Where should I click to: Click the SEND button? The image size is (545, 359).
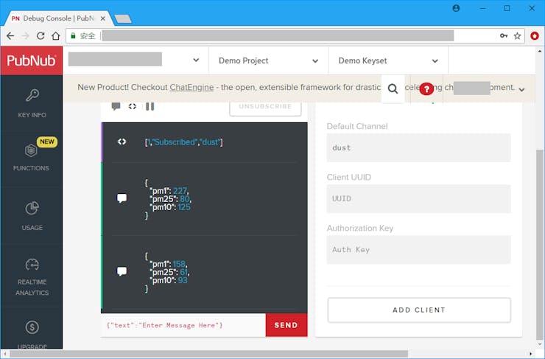coord(286,325)
